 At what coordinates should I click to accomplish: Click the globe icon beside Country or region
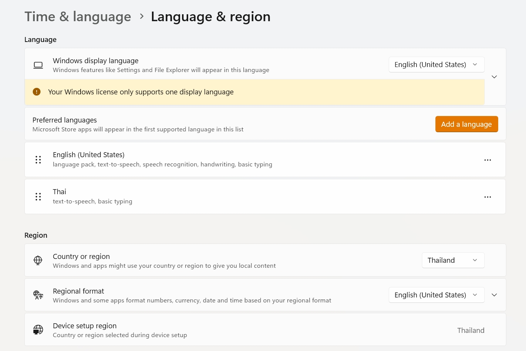[38, 260]
